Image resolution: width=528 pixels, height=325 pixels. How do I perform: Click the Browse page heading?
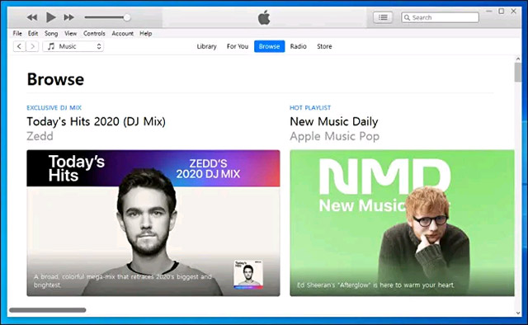pos(55,79)
